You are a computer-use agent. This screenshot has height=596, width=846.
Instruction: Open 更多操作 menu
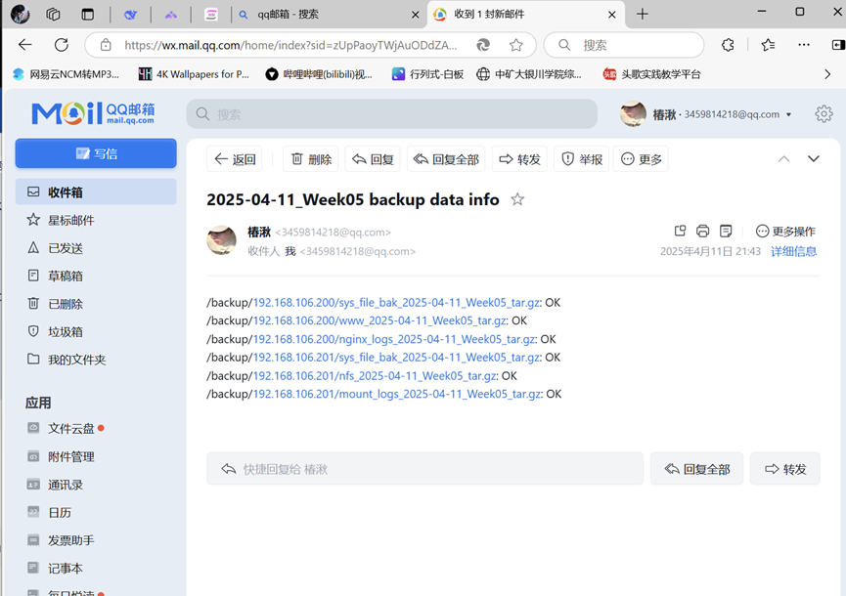(x=785, y=232)
